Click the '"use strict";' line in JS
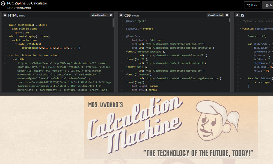 click(257, 36)
